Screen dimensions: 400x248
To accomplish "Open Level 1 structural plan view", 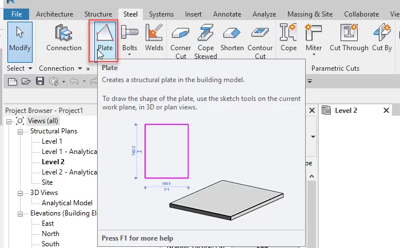I will [52, 141].
